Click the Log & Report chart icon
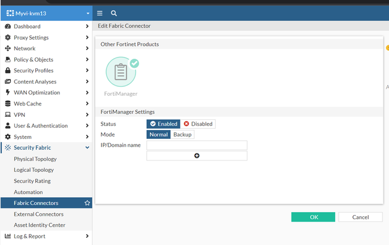Viewport: 389px width, 245px height. [8, 236]
